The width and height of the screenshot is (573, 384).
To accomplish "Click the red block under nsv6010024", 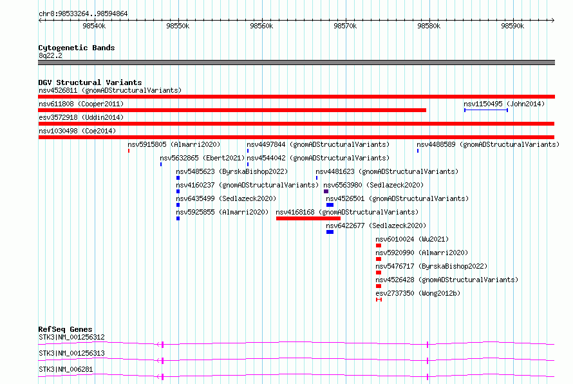I will coord(379,245).
